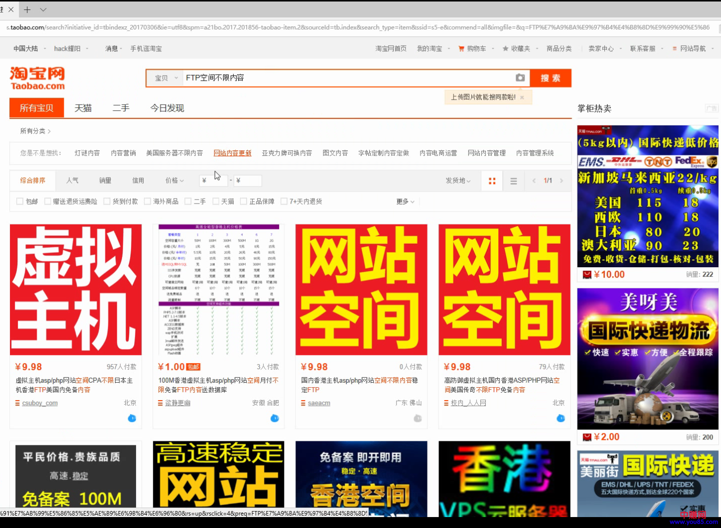Open the 购物车 shopping cart icon
Screen dimensions: 721x528
[460, 49]
